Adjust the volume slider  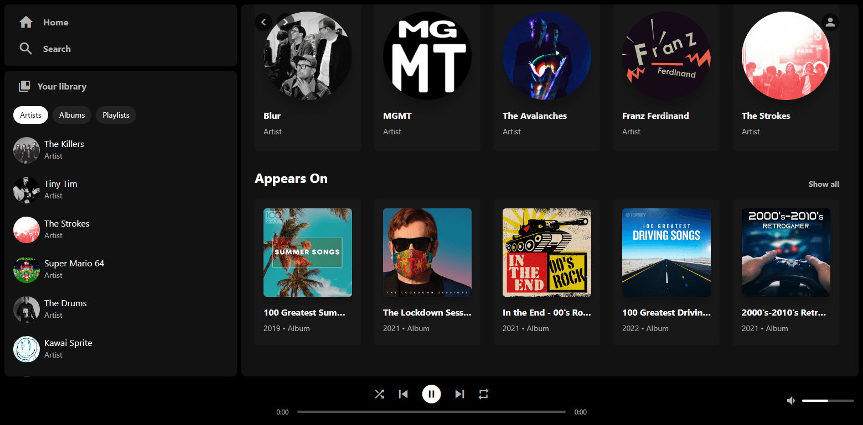[828, 401]
